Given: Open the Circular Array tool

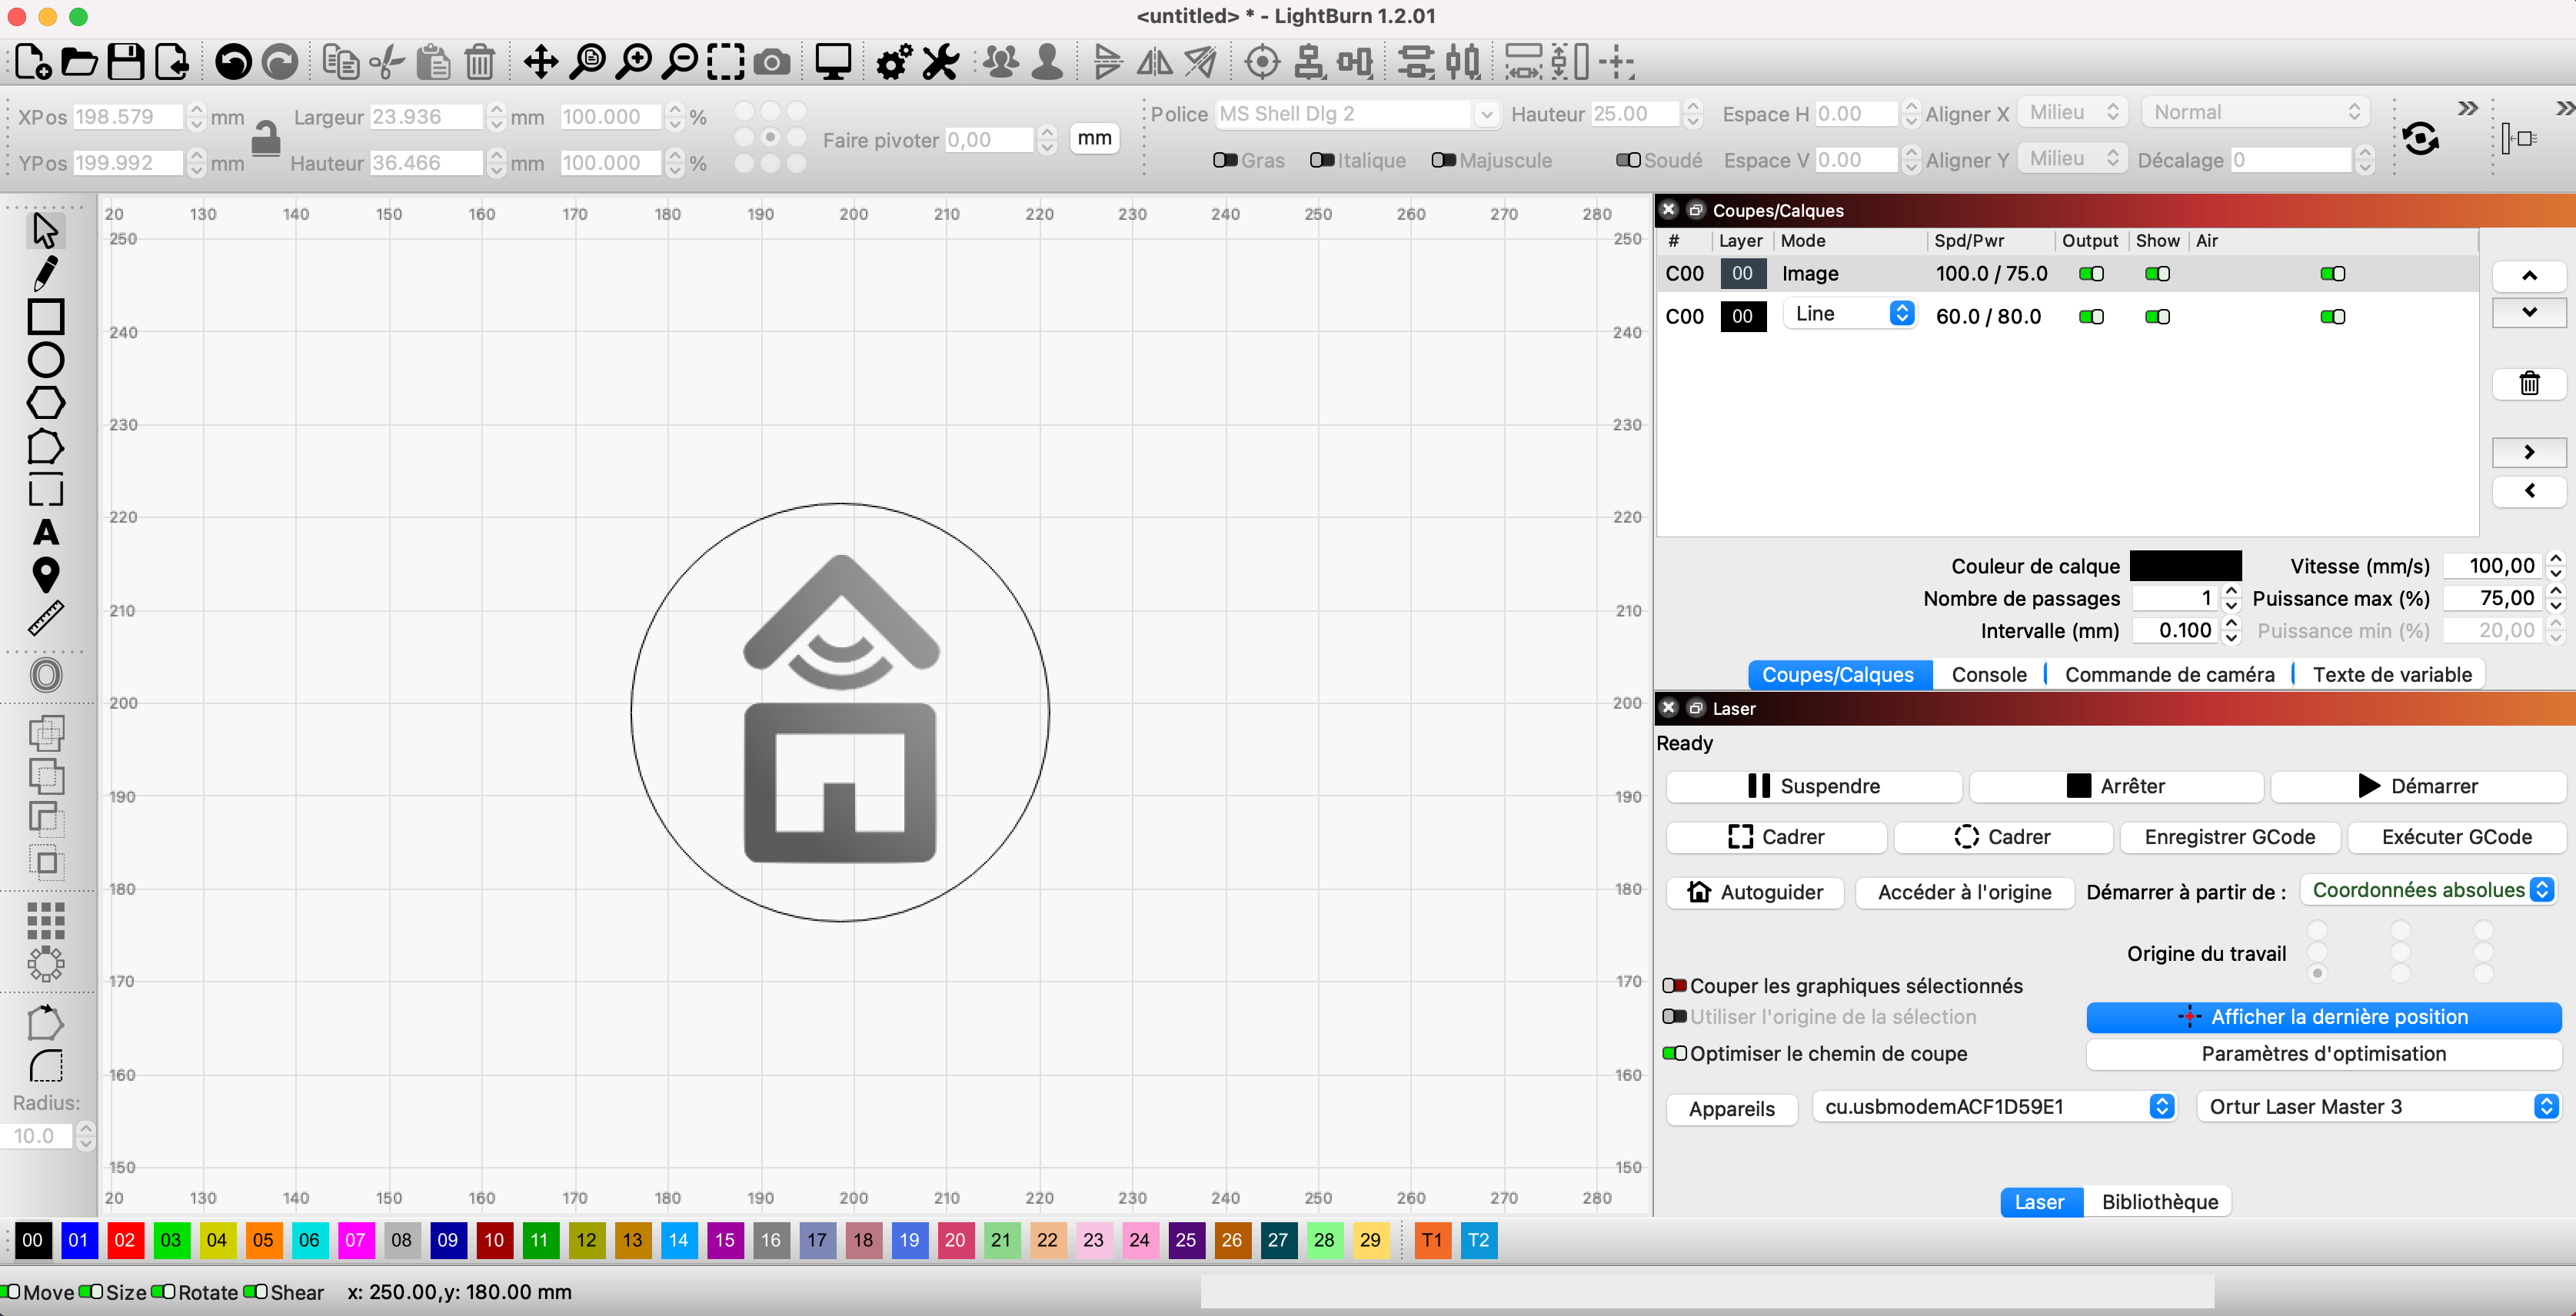Looking at the screenshot, I should (x=45, y=964).
